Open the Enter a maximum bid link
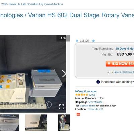Screen dimensions: 134x134 pos(124,72)
